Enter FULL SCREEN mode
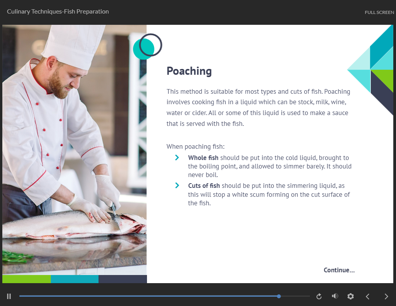The image size is (396, 306). coord(379,12)
